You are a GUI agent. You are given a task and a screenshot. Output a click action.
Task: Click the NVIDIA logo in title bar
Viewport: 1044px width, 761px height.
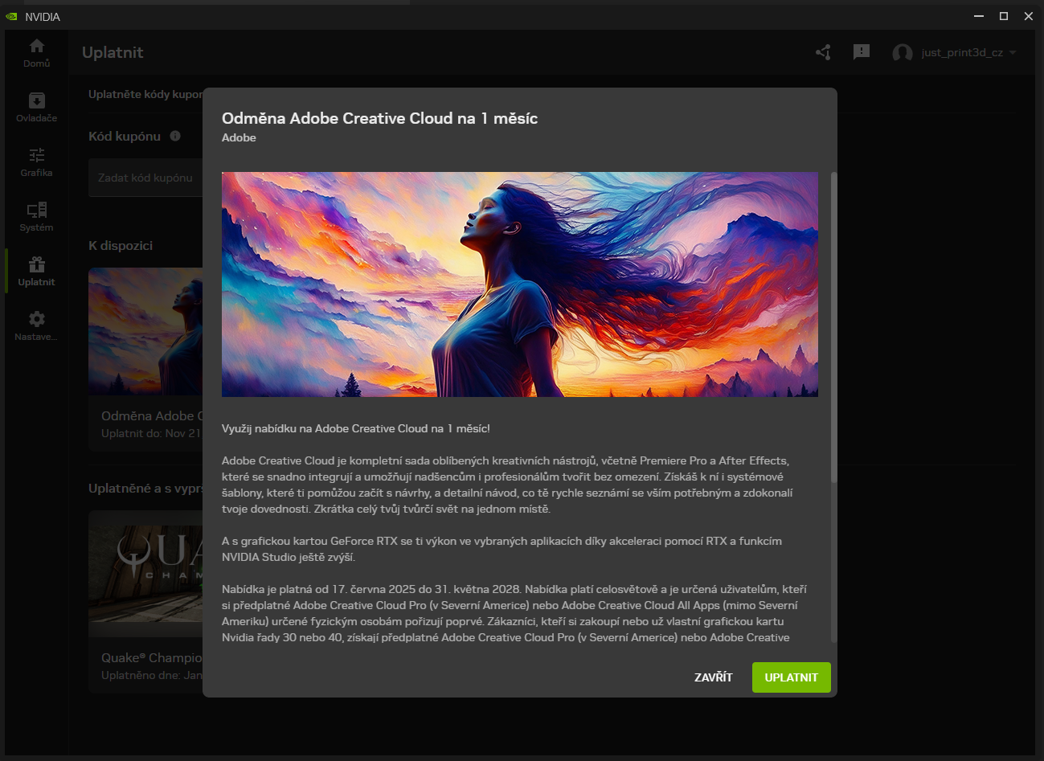pyautogui.click(x=11, y=16)
